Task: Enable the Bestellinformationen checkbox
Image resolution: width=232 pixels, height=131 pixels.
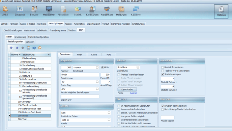Action: point(163,67)
